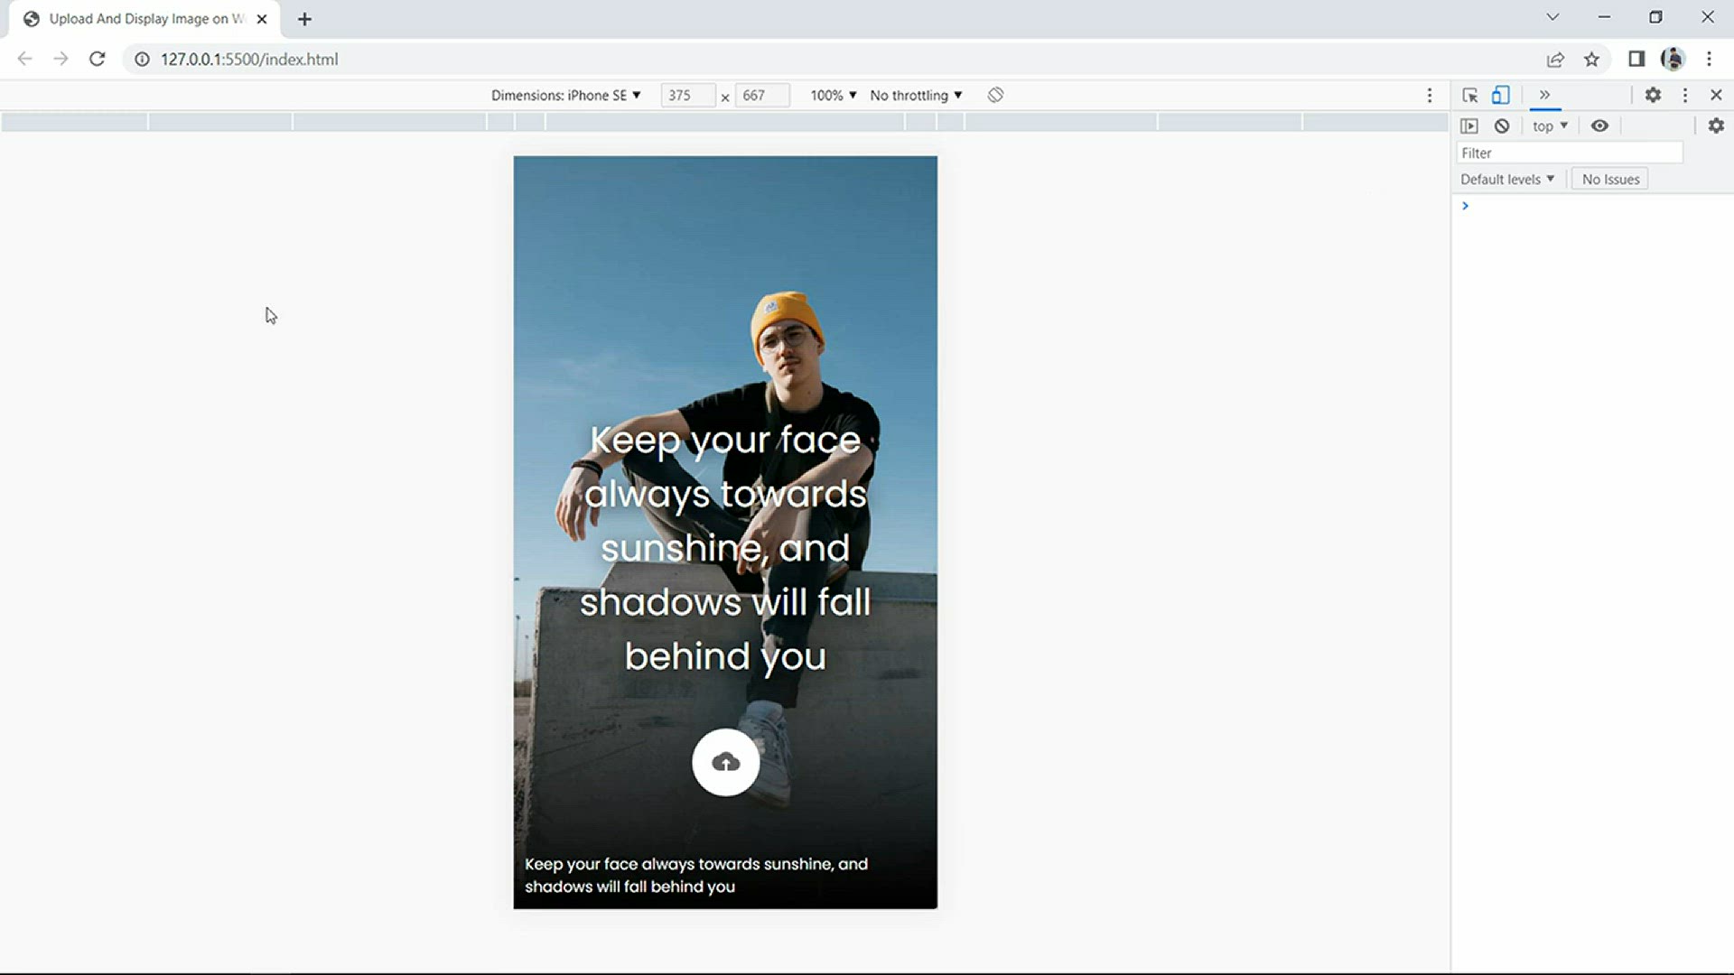1734x975 pixels.
Task: Open top JavaScript context dropdown
Action: (1550, 125)
